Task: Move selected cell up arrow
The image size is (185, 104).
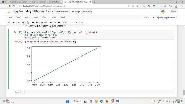Action: coord(33,23)
